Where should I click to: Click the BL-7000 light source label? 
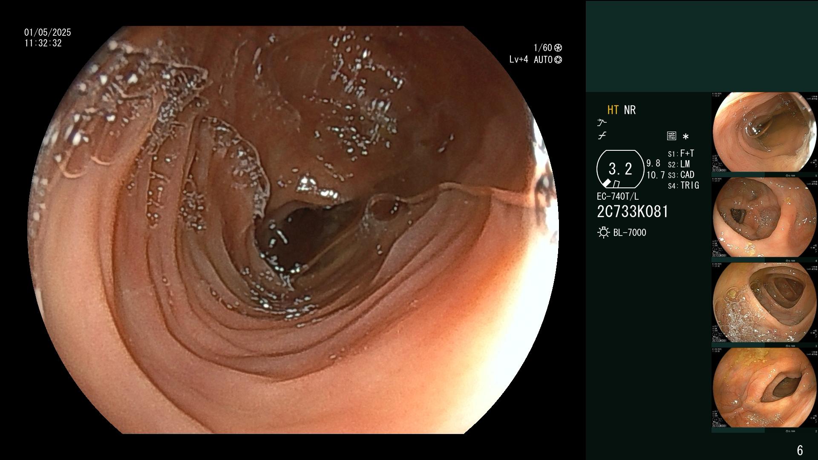(630, 233)
